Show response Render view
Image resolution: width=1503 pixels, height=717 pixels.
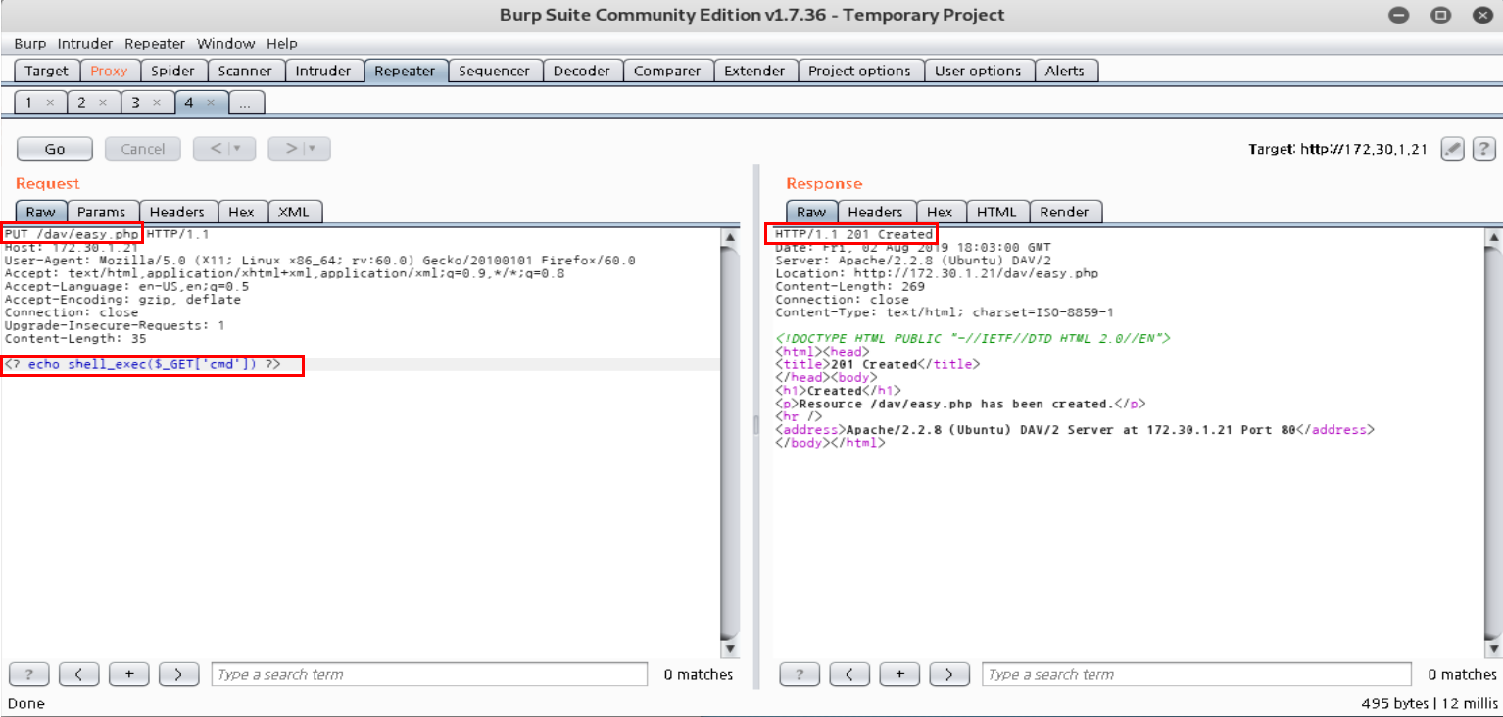[x=1064, y=212]
